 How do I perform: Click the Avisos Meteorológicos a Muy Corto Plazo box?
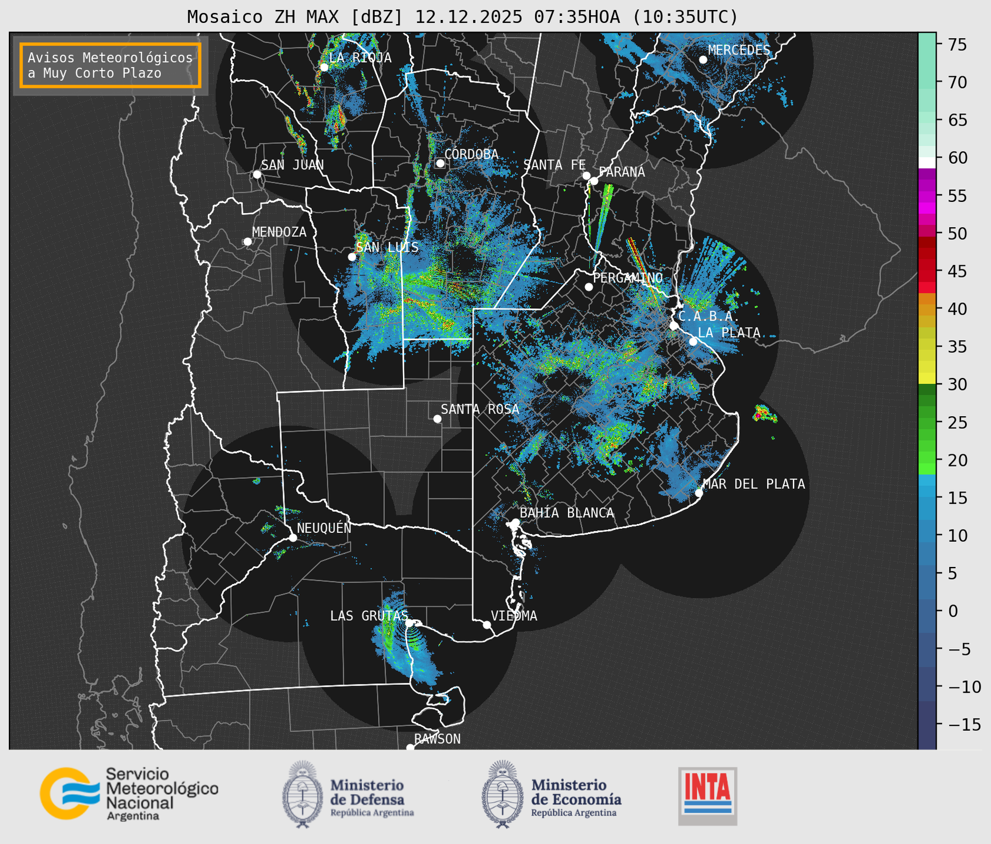(x=110, y=65)
